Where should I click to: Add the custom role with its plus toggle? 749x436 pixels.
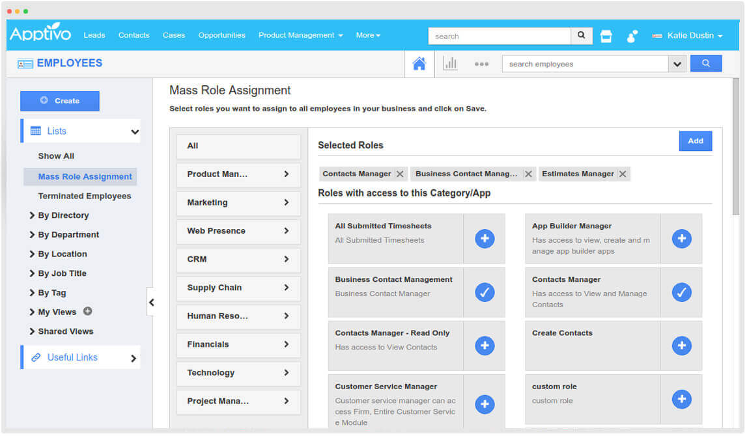[x=681, y=399]
